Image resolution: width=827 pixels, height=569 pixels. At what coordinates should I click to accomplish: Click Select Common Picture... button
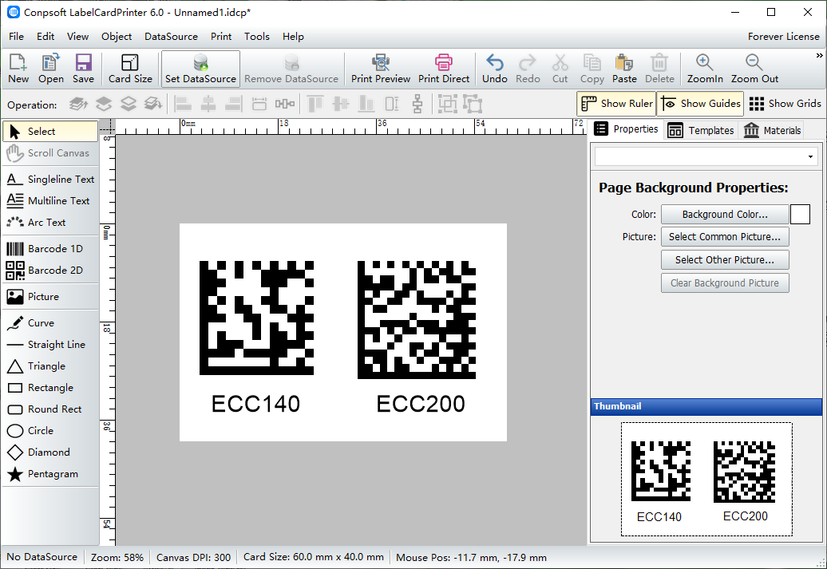(x=725, y=237)
